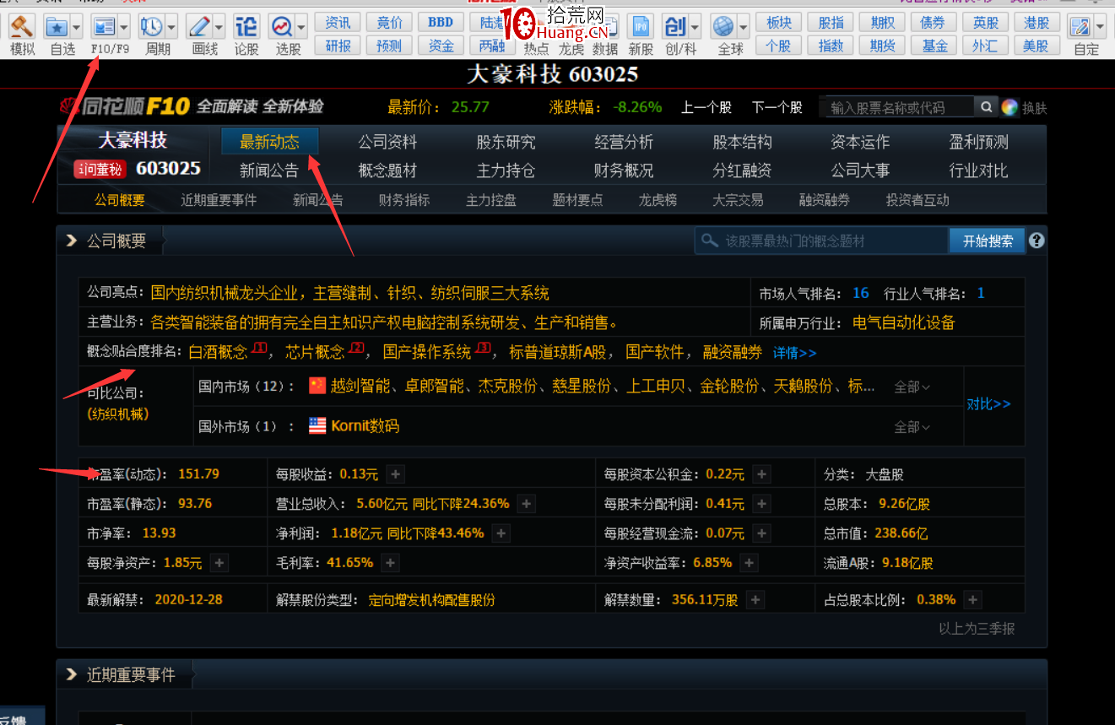Image resolution: width=1115 pixels, height=725 pixels.
Task: Click the 港股 toolbar button
Action: tap(1037, 22)
